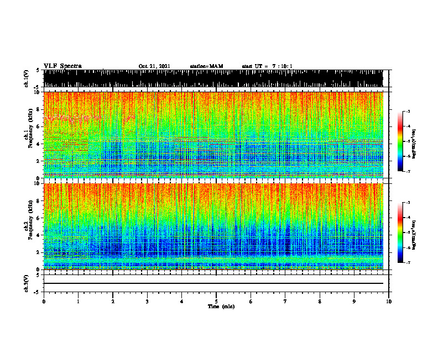Click the "station=MAM" header label
This screenshot has height=338, width=438.
click(206, 66)
